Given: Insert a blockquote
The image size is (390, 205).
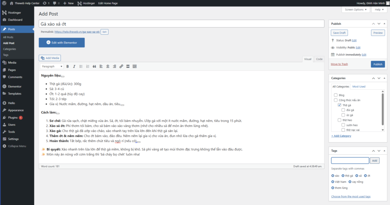Looking at the screenshot, I should pos(94,66).
